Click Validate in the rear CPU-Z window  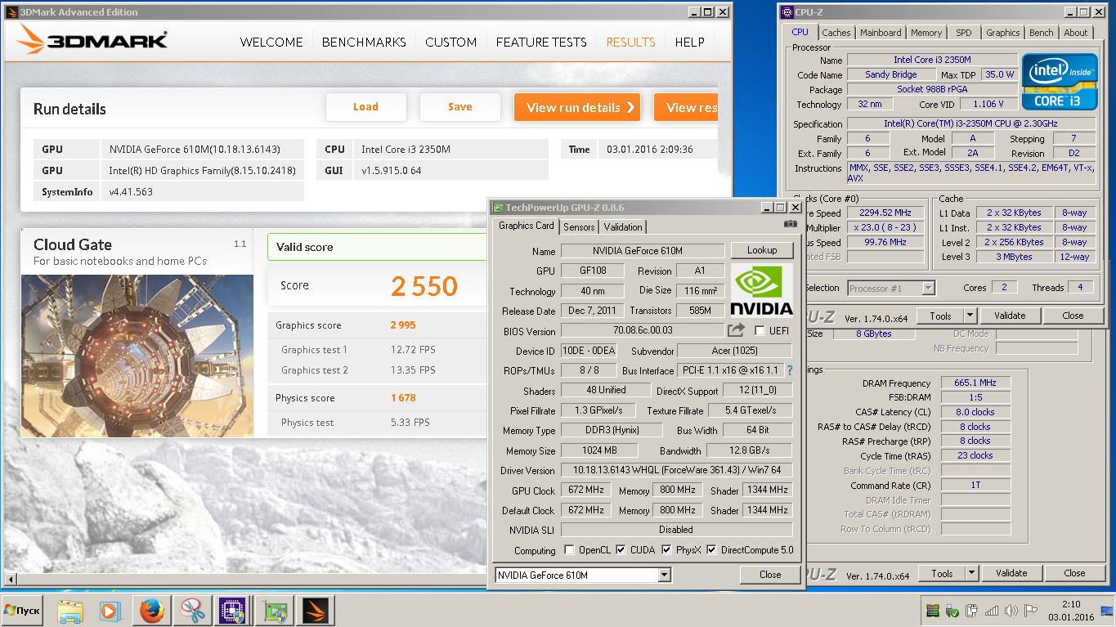pos(1011,573)
